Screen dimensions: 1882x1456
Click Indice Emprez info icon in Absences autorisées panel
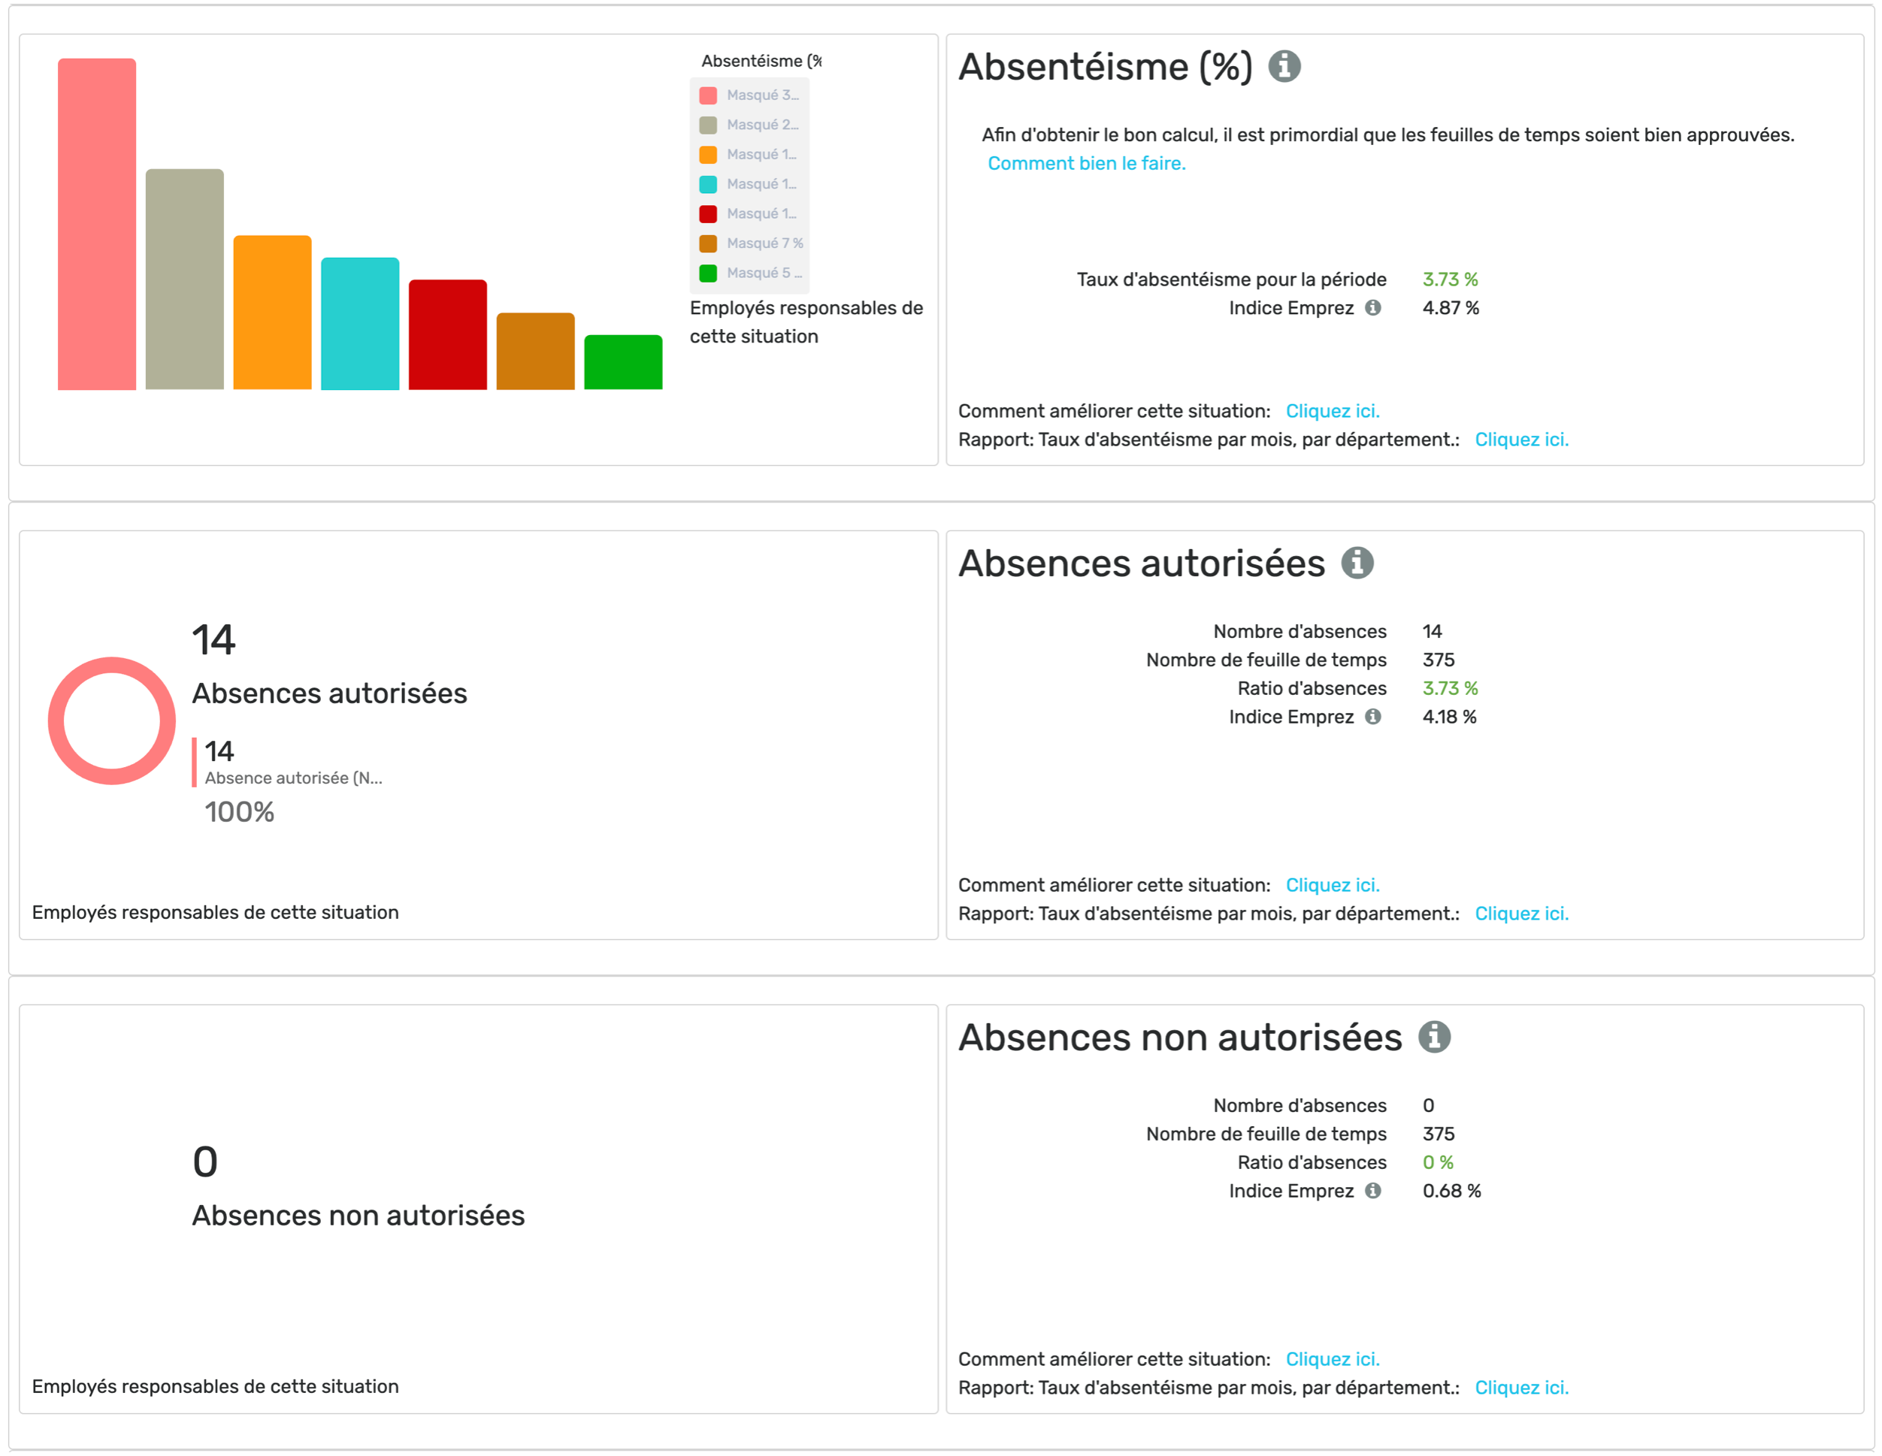coord(1372,717)
